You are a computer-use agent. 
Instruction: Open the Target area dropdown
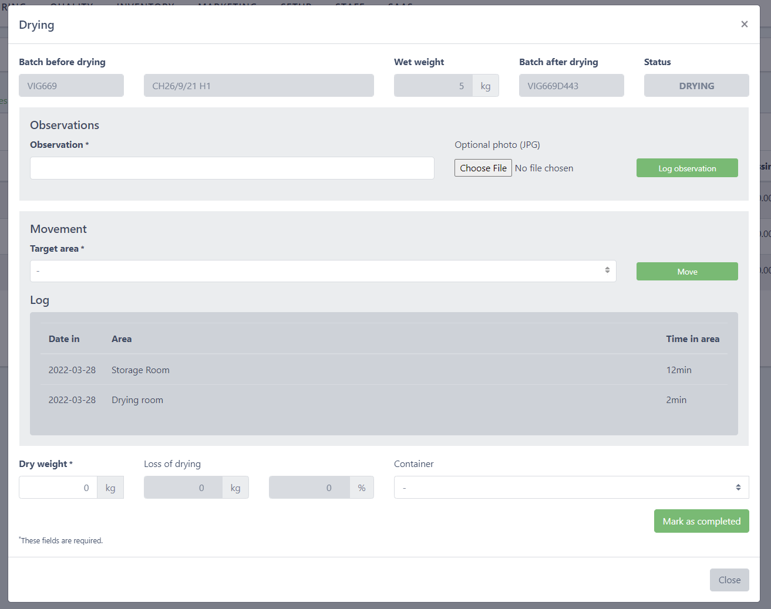tap(322, 271)
